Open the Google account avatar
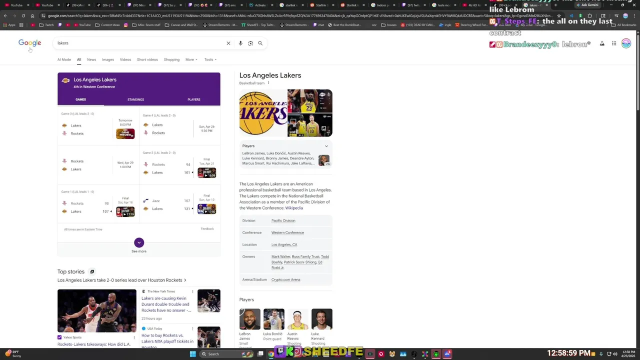Image resolution: width=640 pixels, height=360 pixels. coord(626,43)
